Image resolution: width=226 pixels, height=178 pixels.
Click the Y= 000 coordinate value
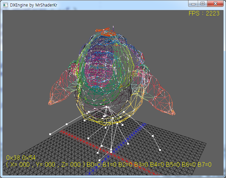[x=45, y=165]
